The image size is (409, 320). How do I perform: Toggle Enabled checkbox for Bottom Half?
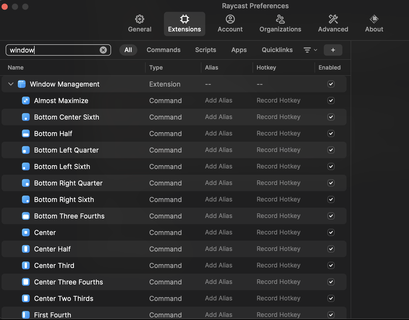(x=331, y=133)
